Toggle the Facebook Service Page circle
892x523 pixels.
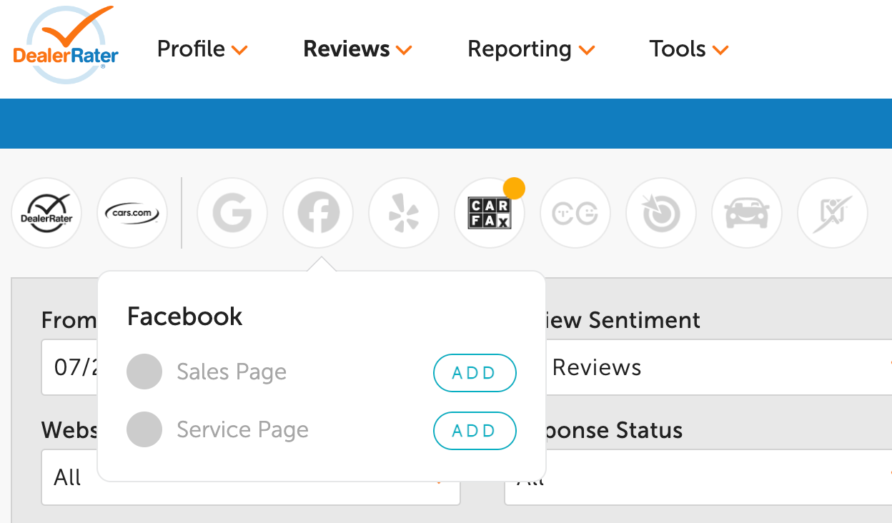(144, 429)
